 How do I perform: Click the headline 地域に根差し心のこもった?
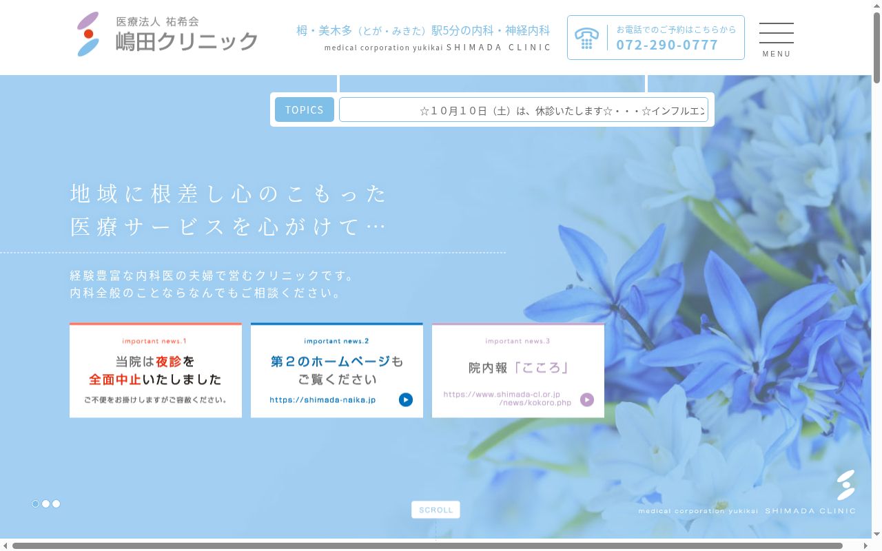(229, 194)
